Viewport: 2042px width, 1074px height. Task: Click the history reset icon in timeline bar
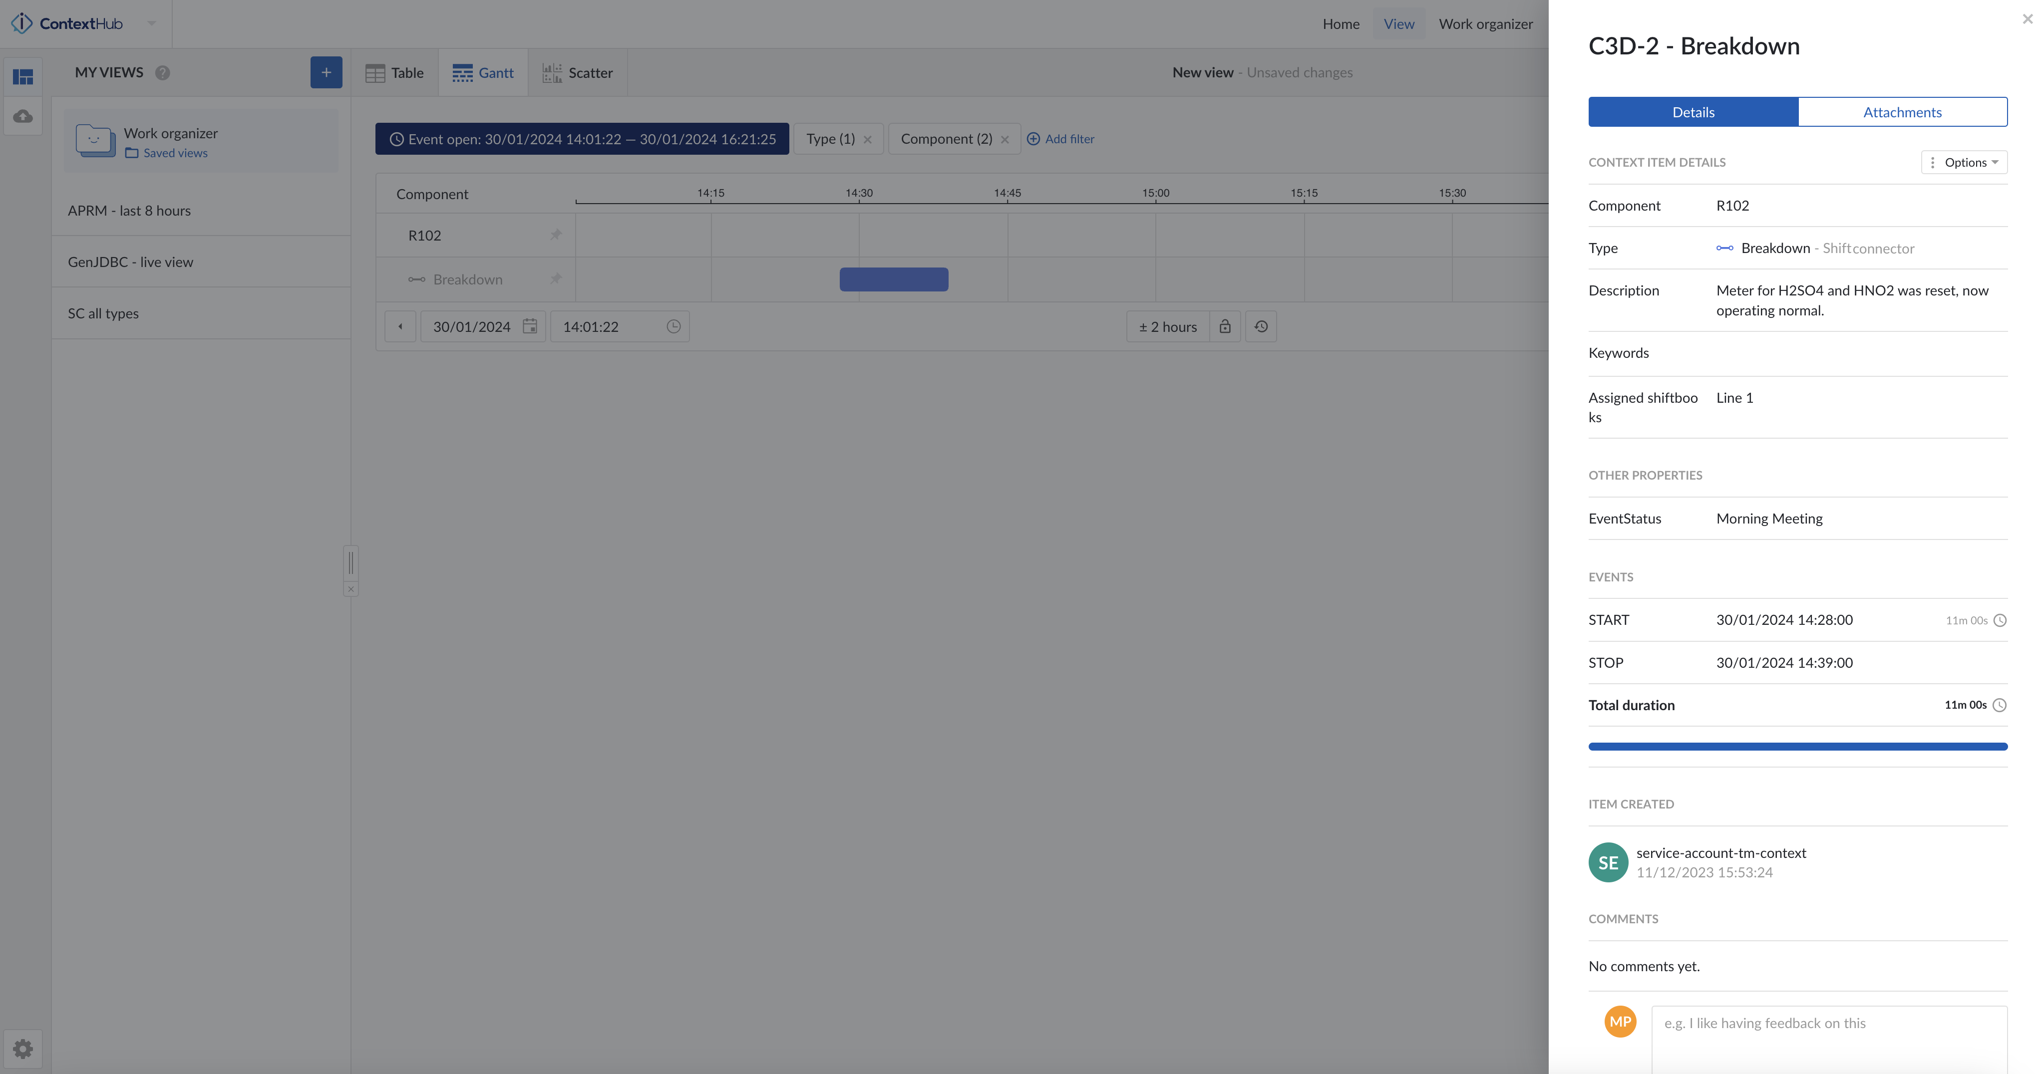tap(1260, 326)
